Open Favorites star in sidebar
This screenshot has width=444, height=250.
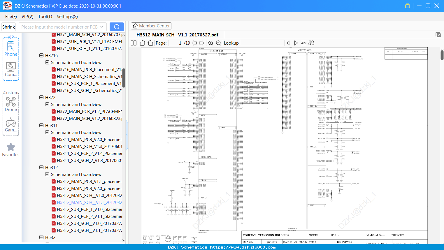pos(11,150)
